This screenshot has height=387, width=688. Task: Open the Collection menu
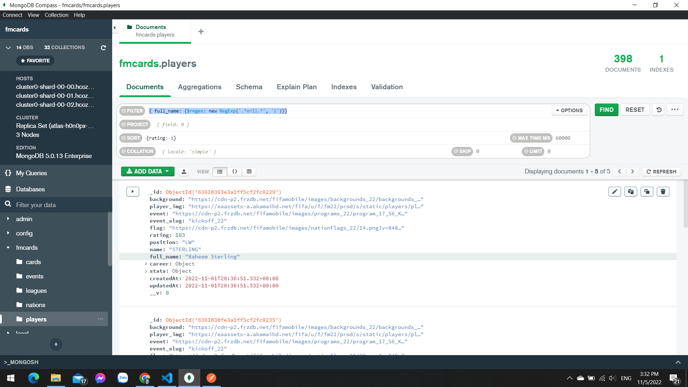(x=56, y=15)
